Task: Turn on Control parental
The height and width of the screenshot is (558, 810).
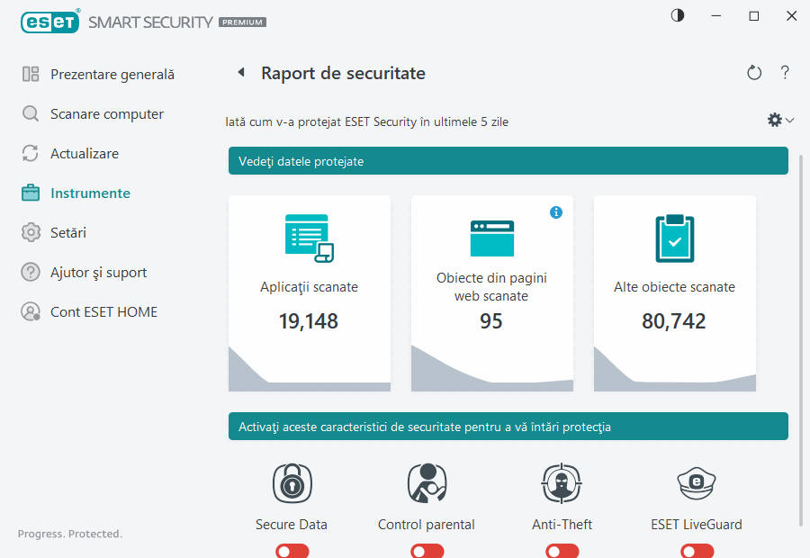Action: click(x=427, y=550)
